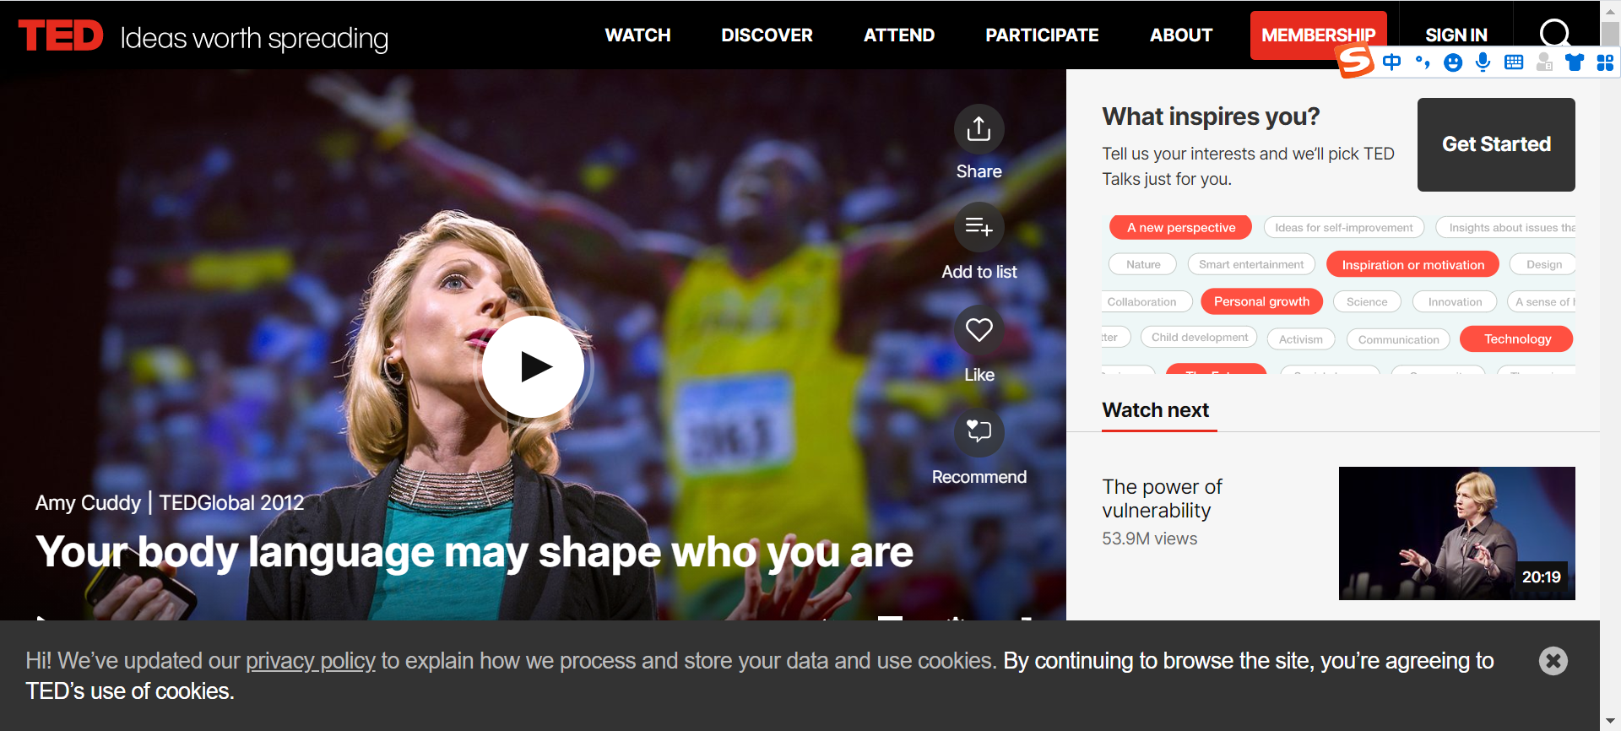Open the IME skin shirt icon
Image resolution: width=1621 pixels, height=731 pixels.
coord(1575,62)
